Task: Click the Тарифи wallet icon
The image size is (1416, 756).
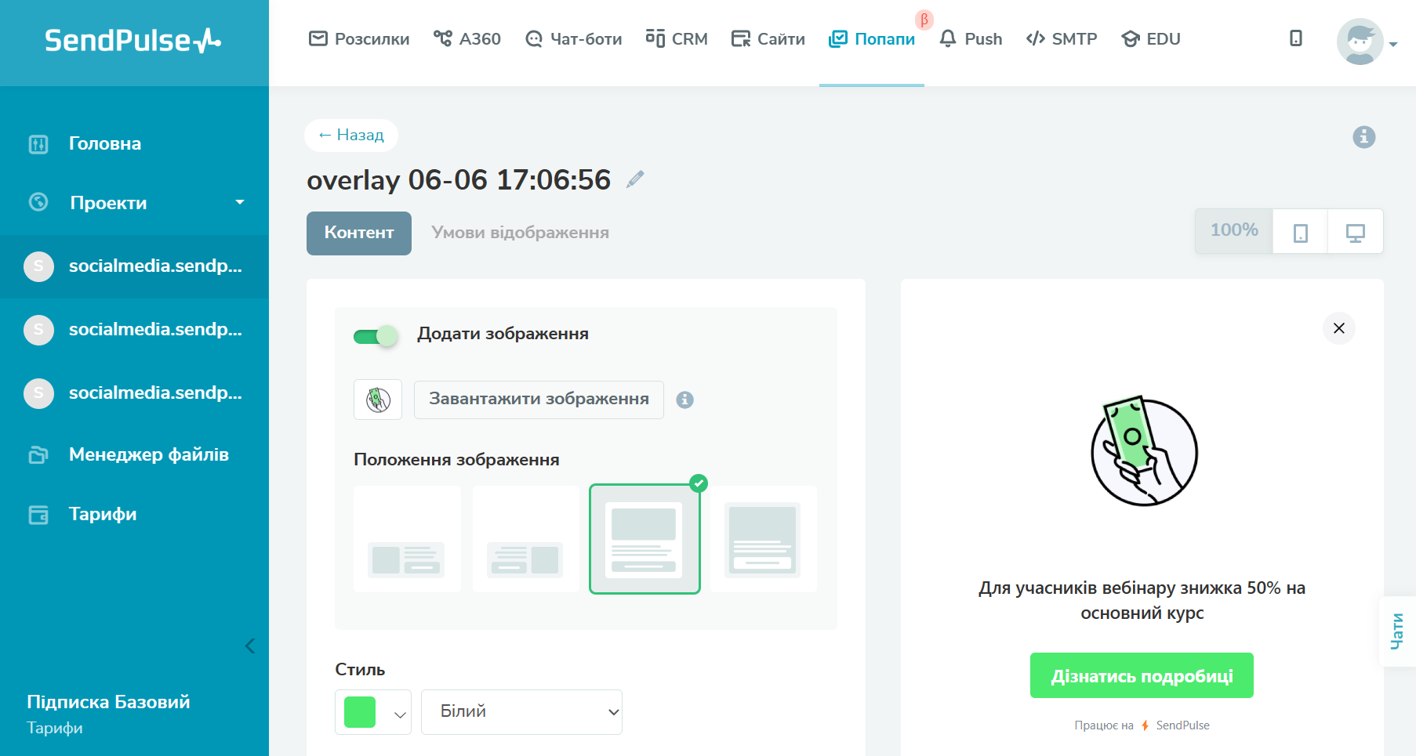Action: pos(38,515)
